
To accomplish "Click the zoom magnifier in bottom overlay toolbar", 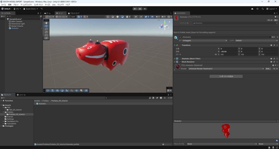I will [72, 90].
